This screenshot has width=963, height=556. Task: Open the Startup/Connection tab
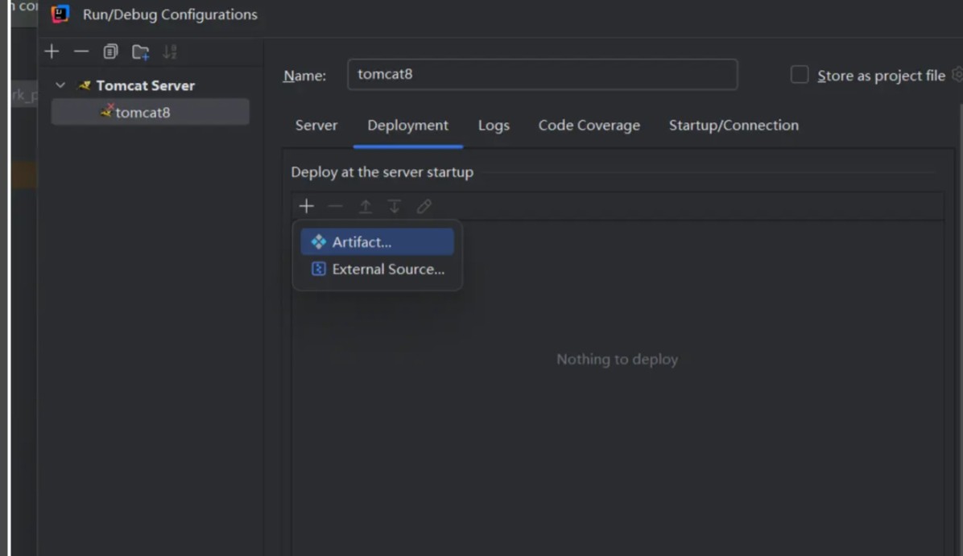(x=734, y=126)
